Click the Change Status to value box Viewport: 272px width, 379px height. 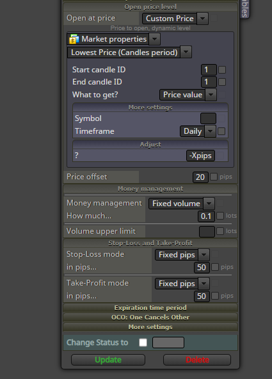click(x=168, y=343)
